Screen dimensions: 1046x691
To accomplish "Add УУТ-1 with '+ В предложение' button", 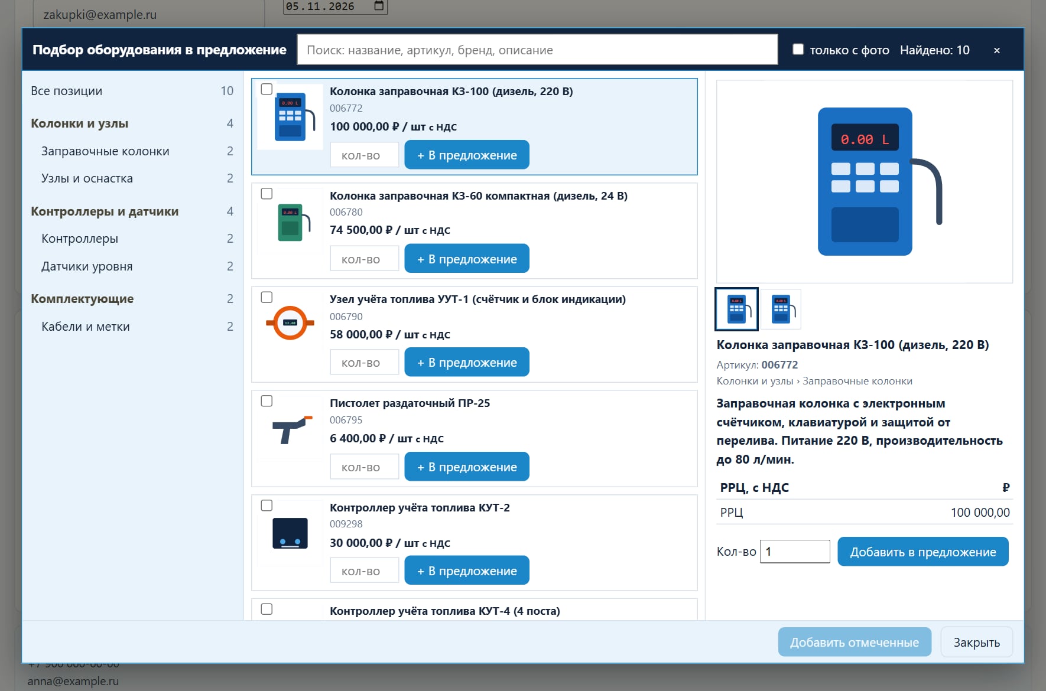I will [467, 362].
